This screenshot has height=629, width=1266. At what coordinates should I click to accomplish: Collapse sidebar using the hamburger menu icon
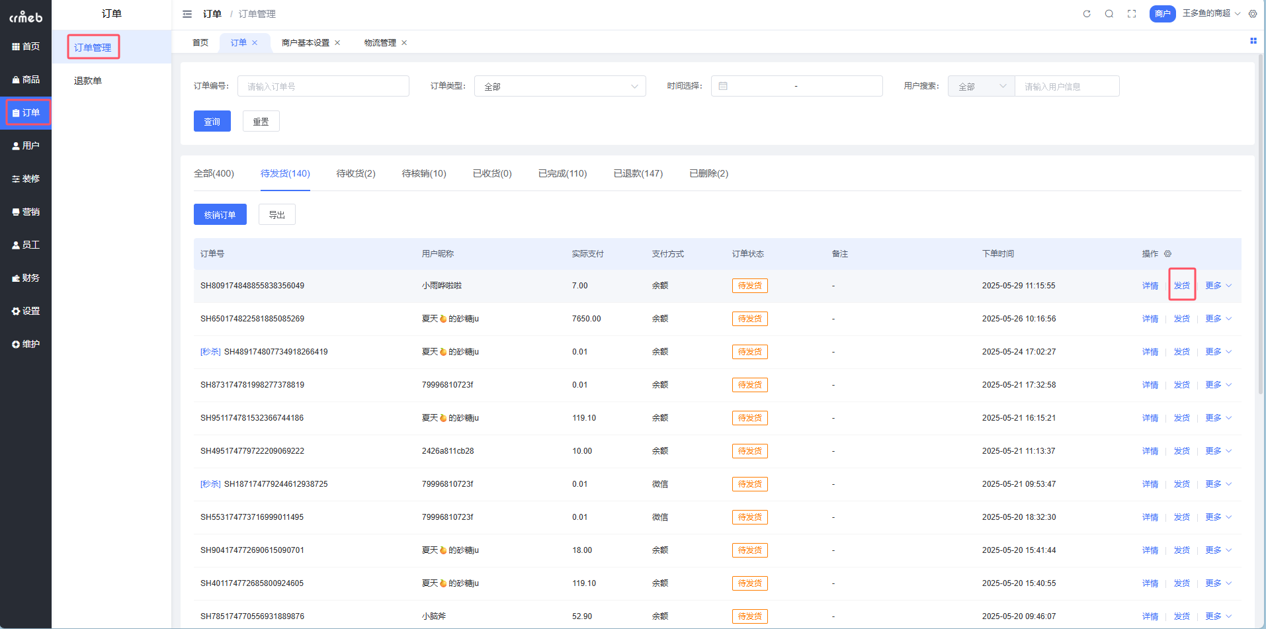[x=187, y=14]
